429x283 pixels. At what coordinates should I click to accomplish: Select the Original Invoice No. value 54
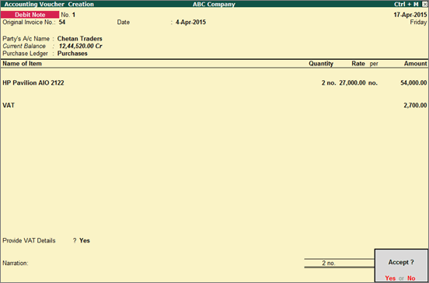[x=62, y=23]
